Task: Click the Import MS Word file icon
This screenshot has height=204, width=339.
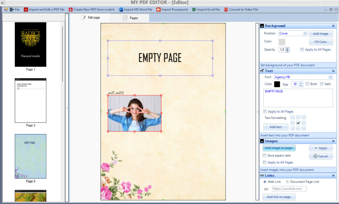Action: [x=121, y=10]
